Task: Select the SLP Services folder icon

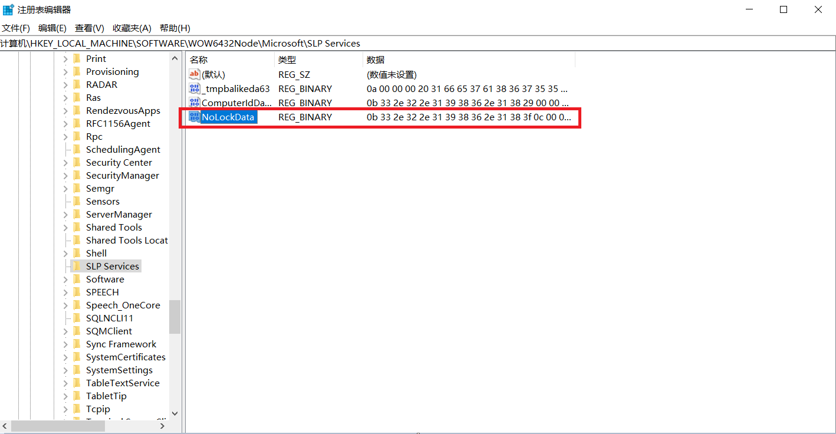Action: [77, 267]
